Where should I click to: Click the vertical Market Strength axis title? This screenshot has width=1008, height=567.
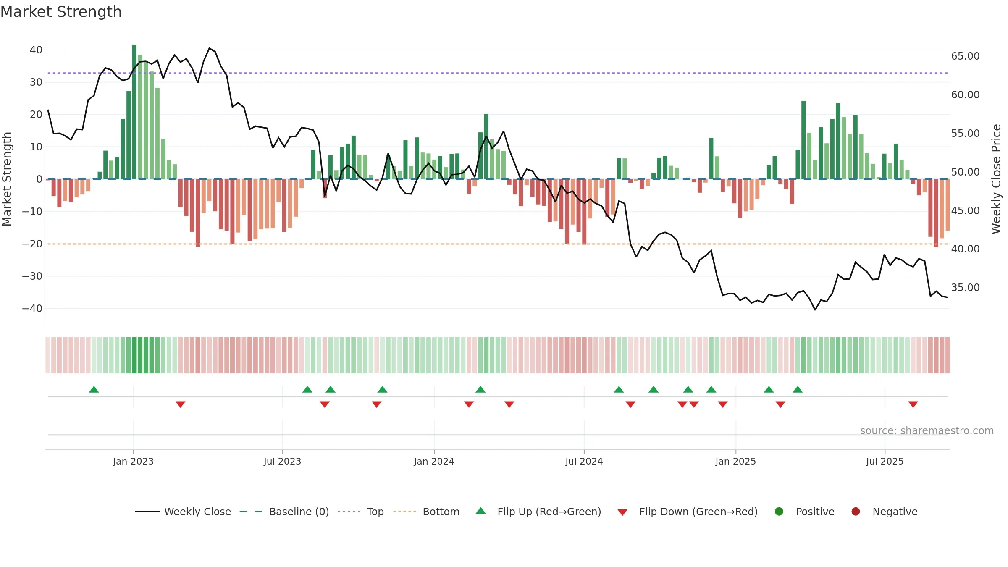pos(7,179)
